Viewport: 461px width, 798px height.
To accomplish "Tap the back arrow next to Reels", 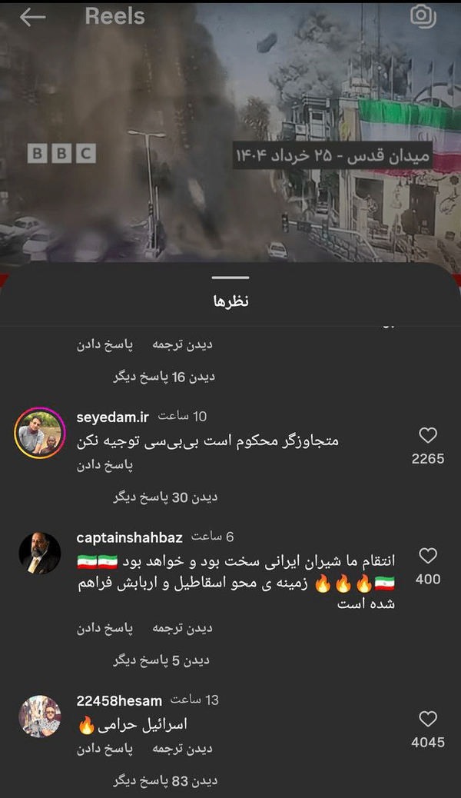I will coord(32,18).
